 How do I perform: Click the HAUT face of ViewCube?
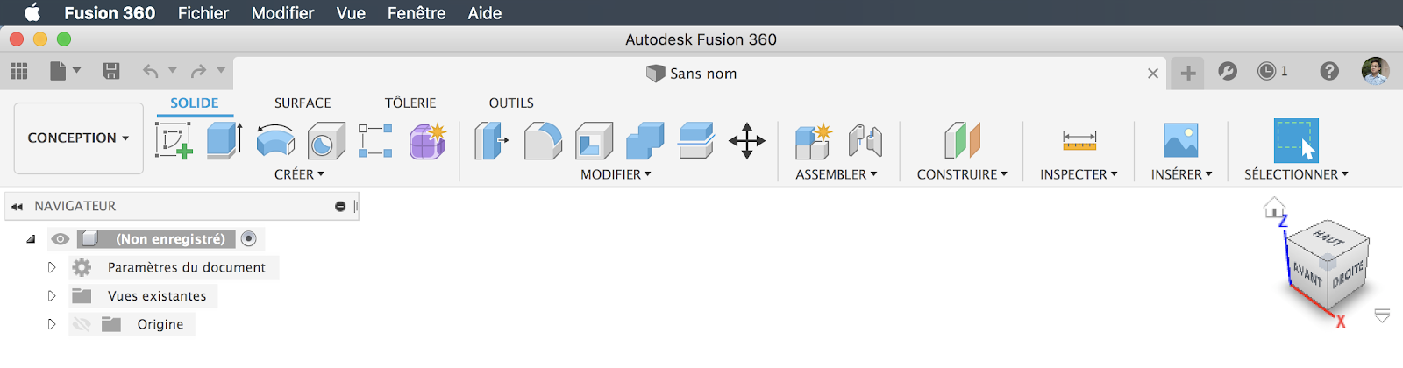[x=1328, y=237]
